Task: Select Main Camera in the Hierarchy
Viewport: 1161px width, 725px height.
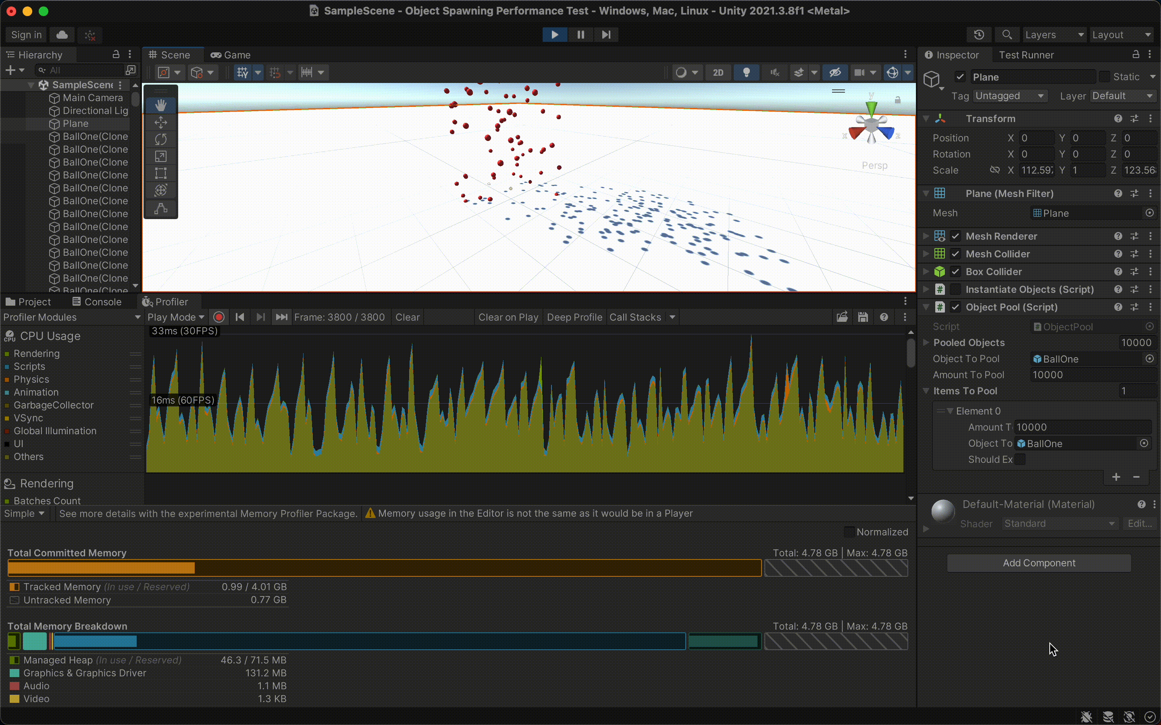Action: click(93, 98)
